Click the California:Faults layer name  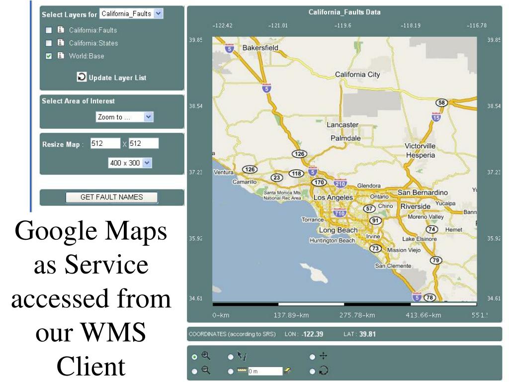tap(93, 30)
